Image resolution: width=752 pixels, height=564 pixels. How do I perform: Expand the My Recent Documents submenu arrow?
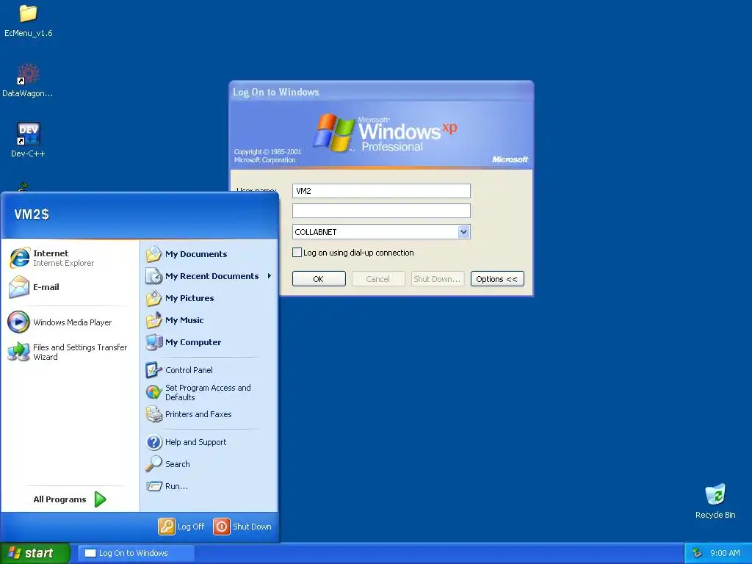click(270, 276)
